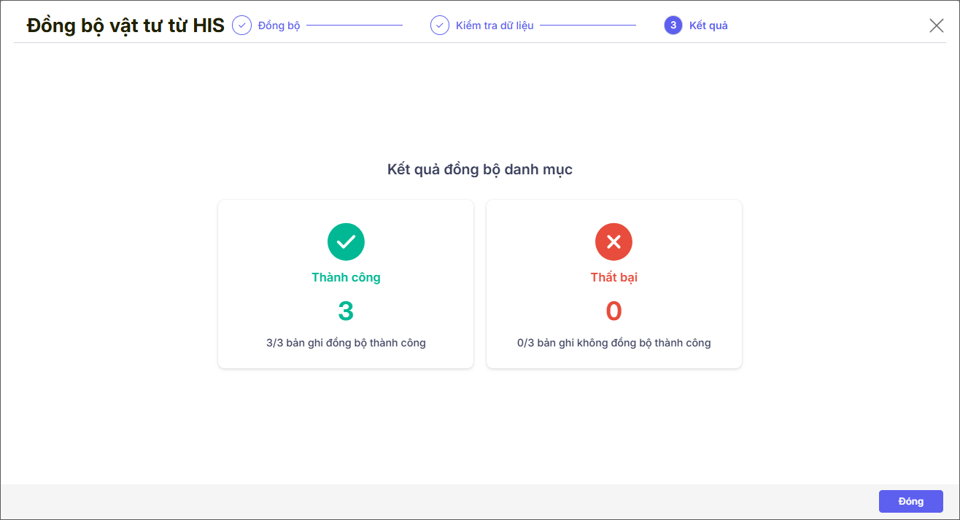Click the Đóng button
The width and height of the screenshot is (960, 520).
[910, 502]
